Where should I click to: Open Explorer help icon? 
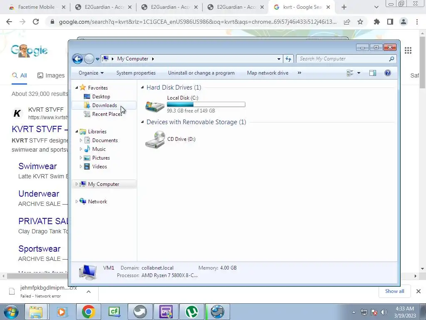point(388,73)
